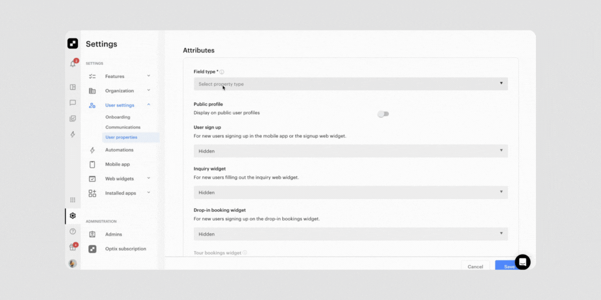Select the Installed apps icon
The height and width of the screenshot is (300, 601).
tap(92, 192)
